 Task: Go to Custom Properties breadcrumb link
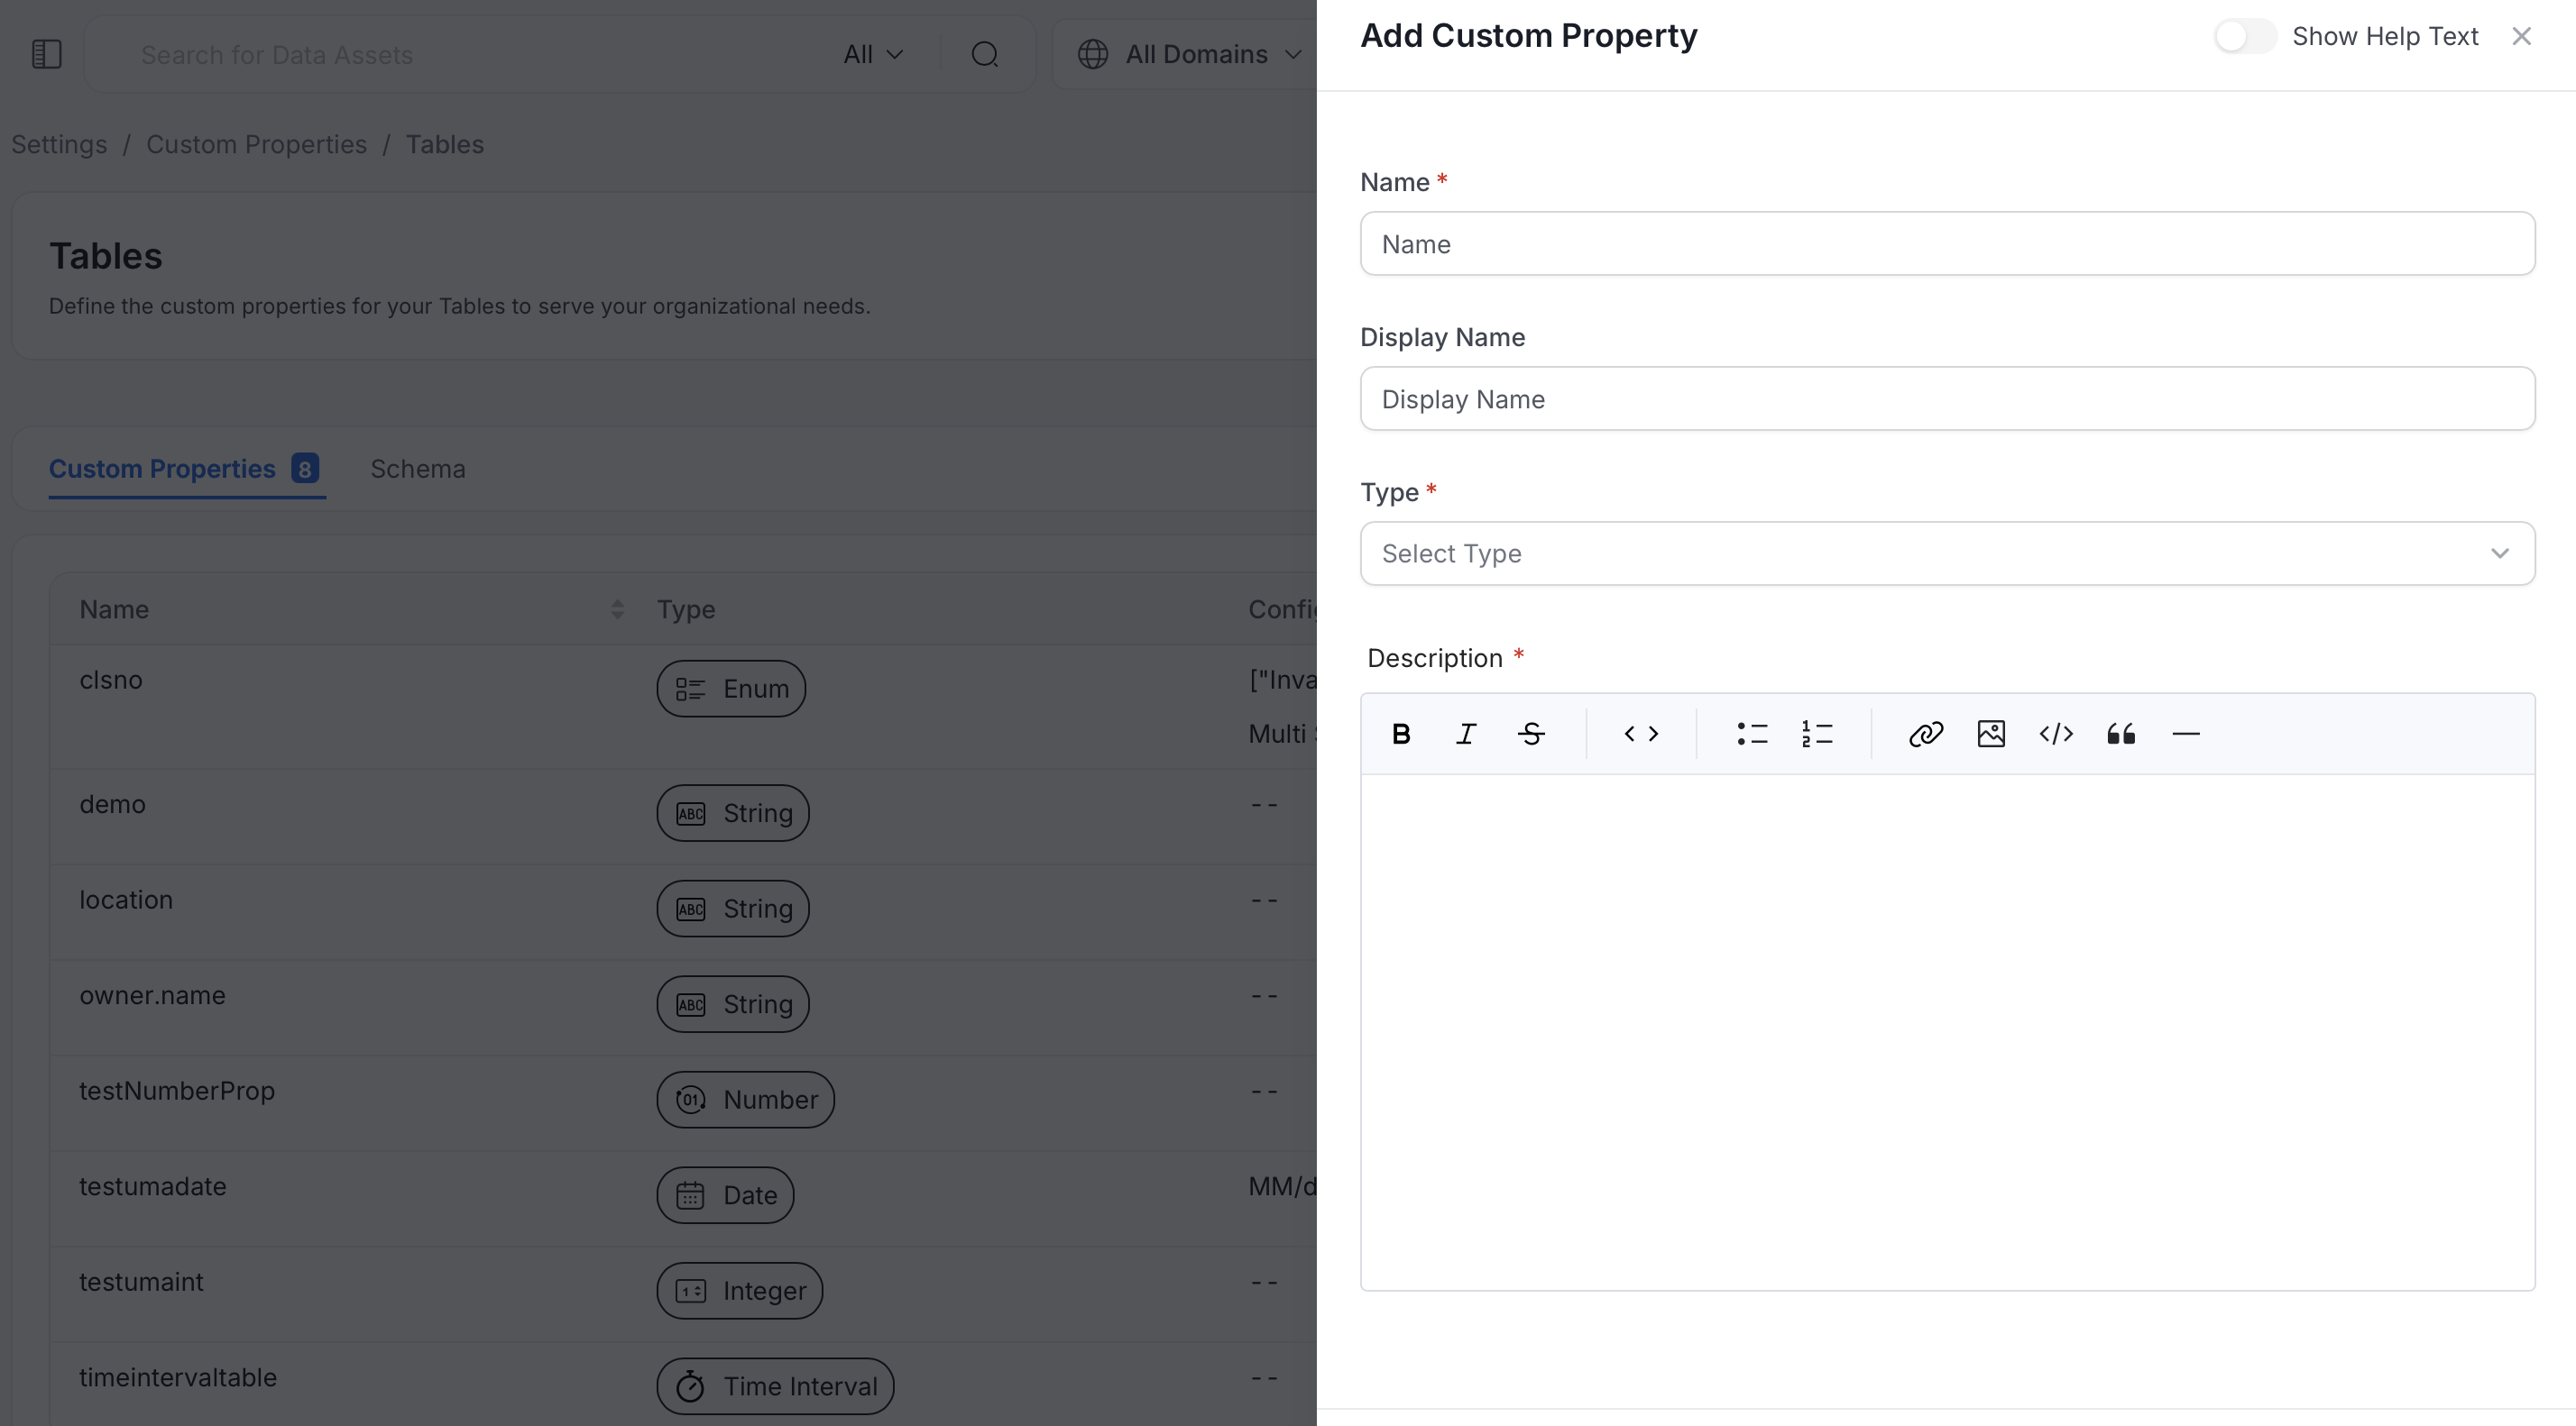pyautogui.click(x=256, y=144)
